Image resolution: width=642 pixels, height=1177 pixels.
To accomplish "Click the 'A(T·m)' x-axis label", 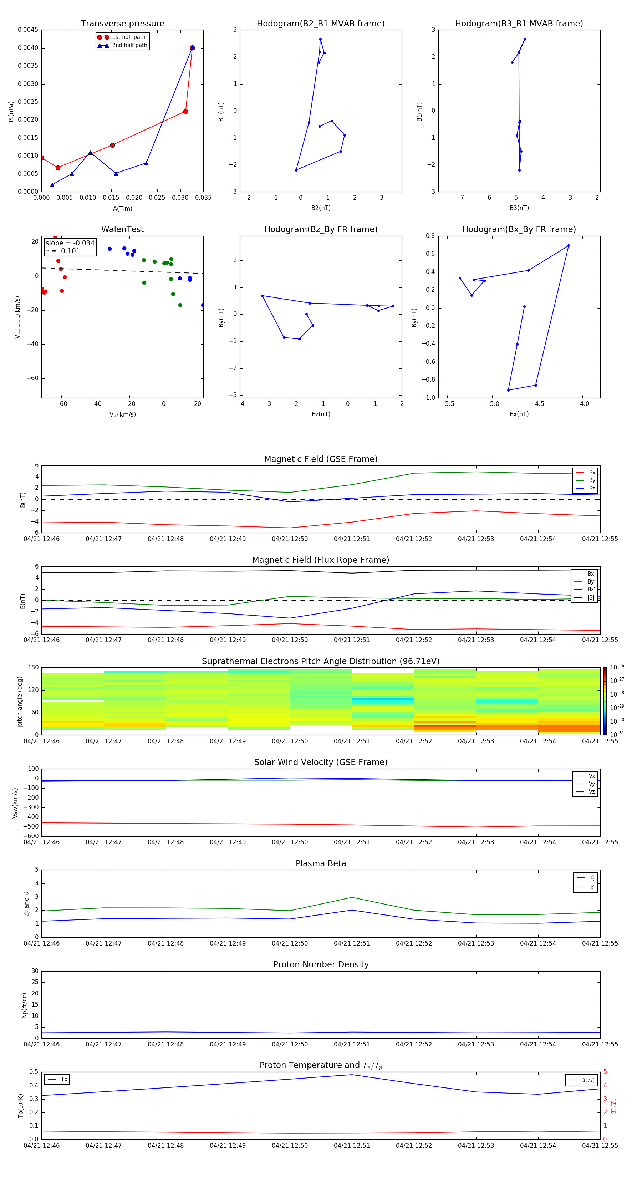I will (x=122, y=209).
